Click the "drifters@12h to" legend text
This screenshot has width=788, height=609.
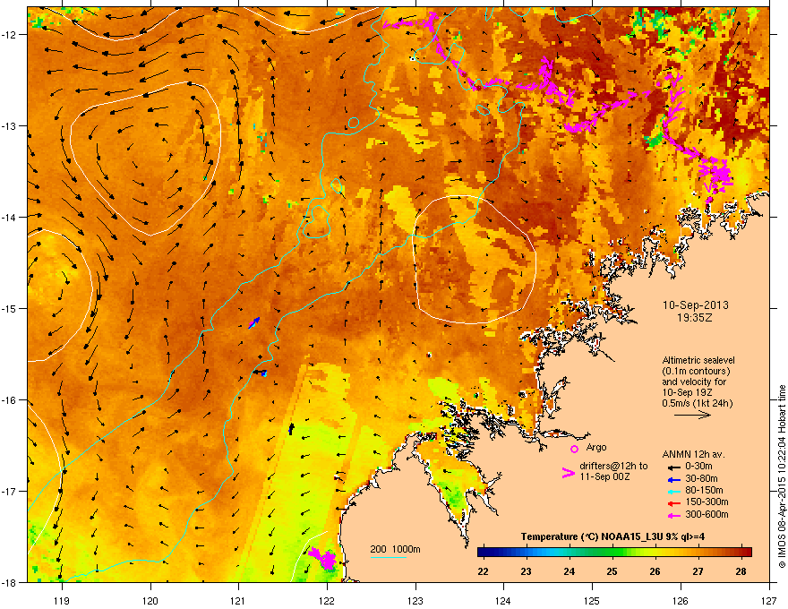[613, 467]
